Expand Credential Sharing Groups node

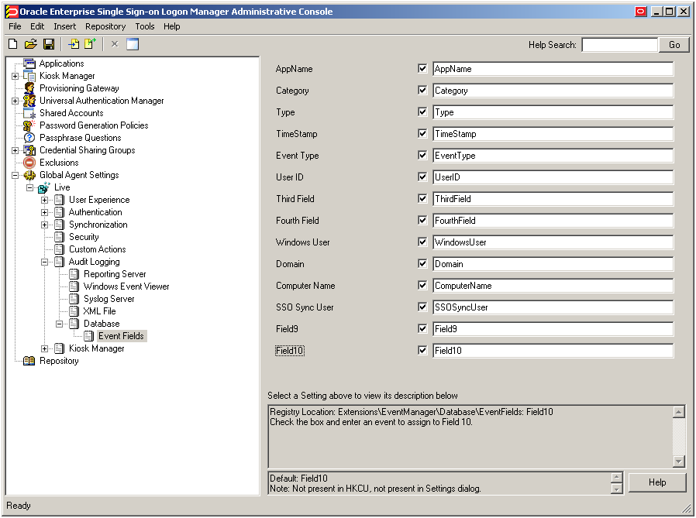click(15, 151)
